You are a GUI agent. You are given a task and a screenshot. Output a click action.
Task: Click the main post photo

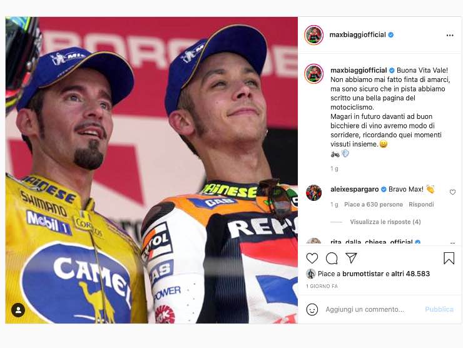pyautogui.click(x=151, y=170)
